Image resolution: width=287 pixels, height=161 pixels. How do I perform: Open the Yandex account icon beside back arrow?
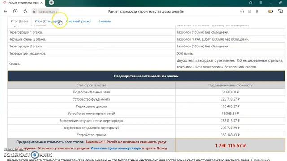click(15, 11)
